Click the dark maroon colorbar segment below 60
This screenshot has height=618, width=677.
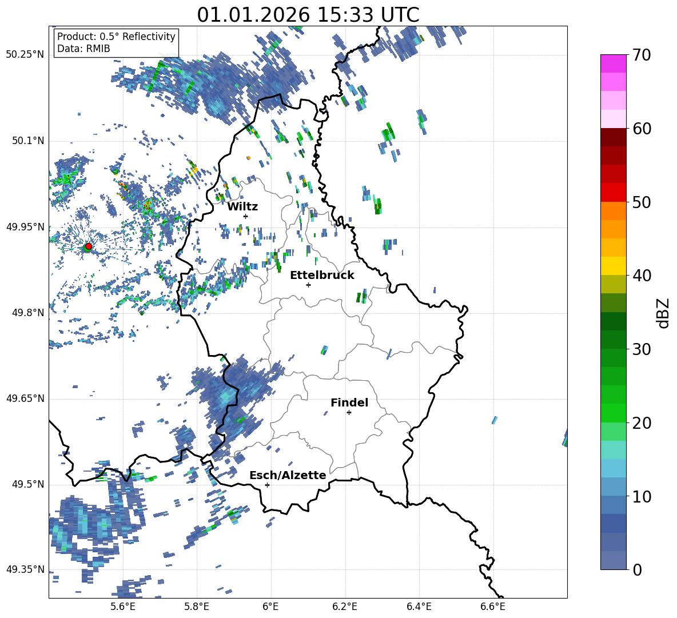point(613,137)
